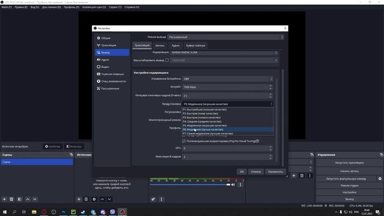Open Управление битрейтом CBR dropdown
Screen dimensions: 384x216
click(x=227, y=79)
